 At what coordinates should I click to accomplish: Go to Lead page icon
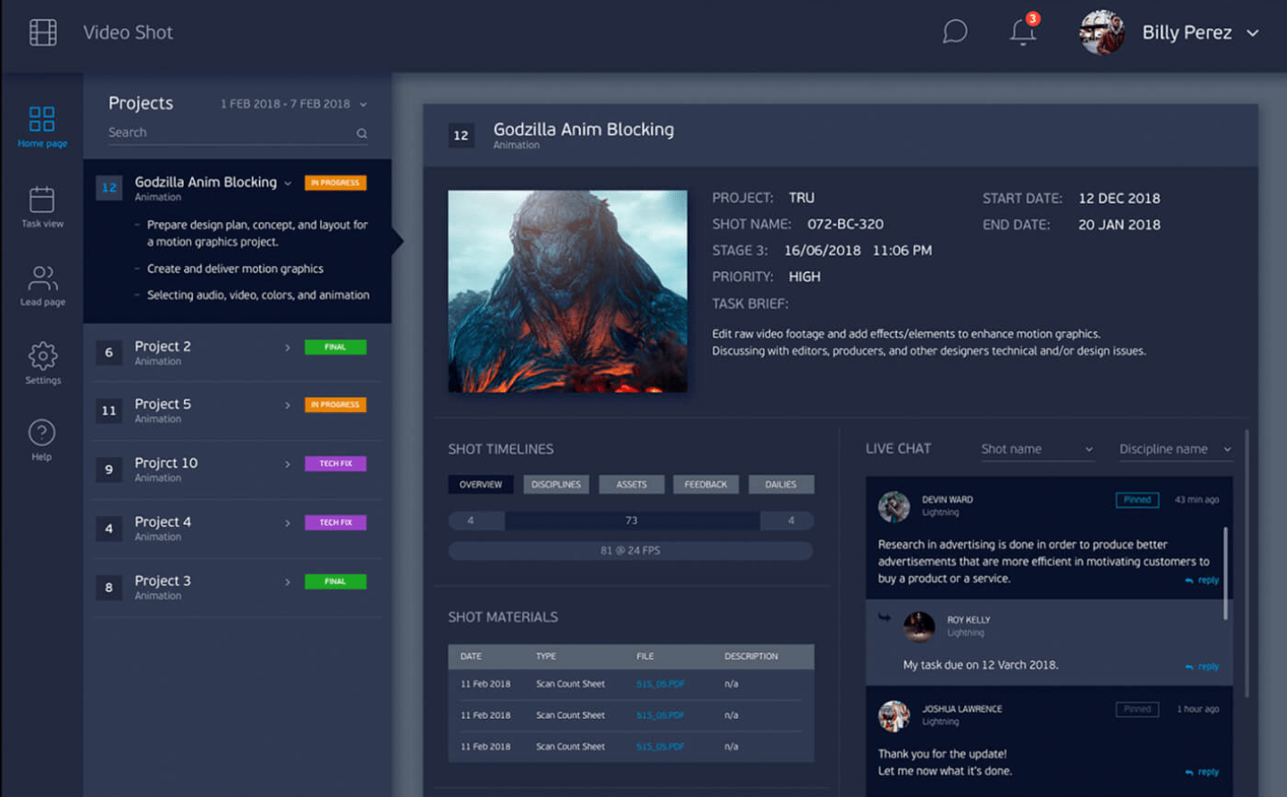coord(43,279)
